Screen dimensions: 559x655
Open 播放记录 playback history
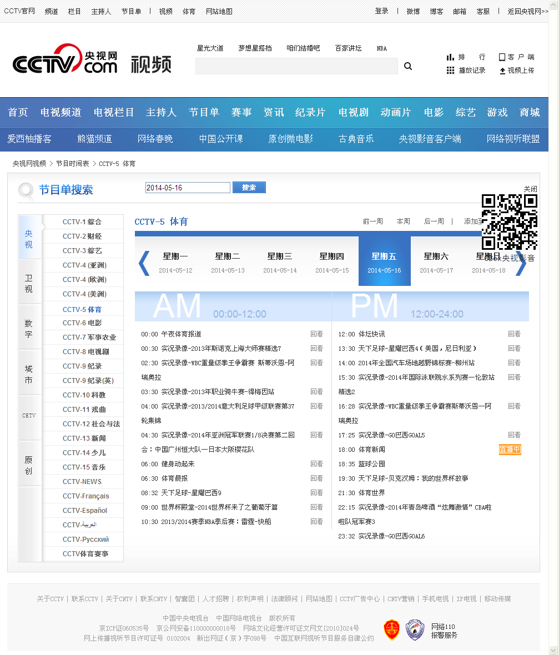click(466, 70)
